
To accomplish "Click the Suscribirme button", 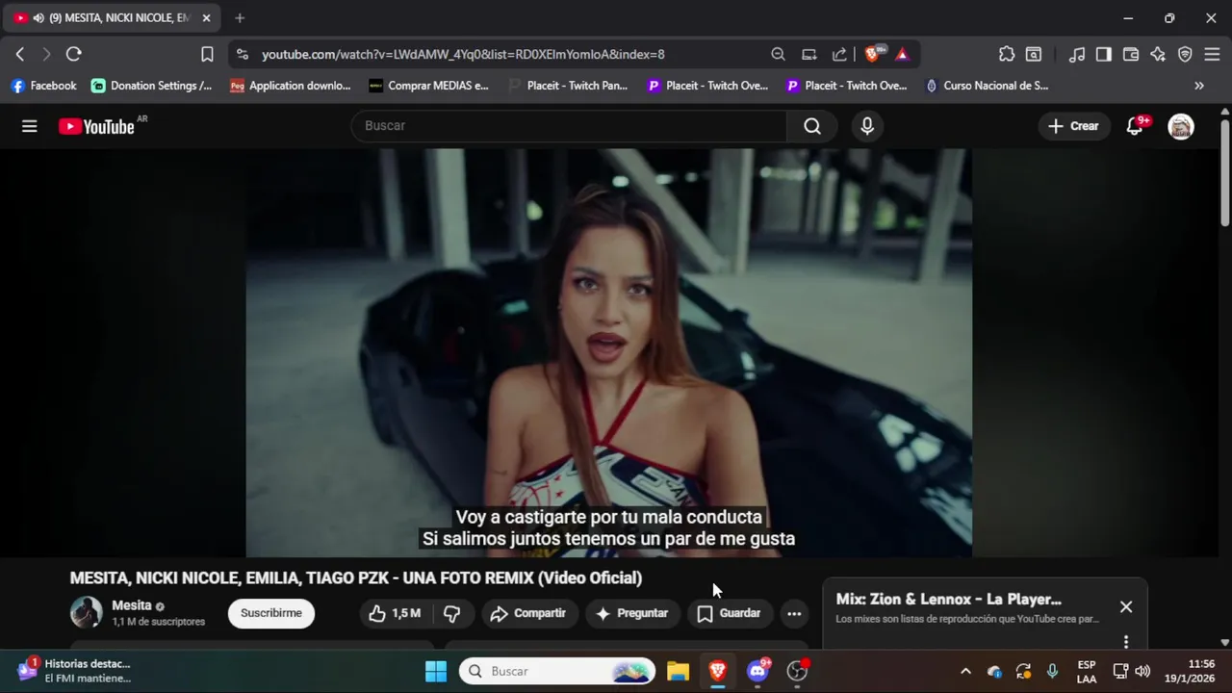I will (x=271, y=613).
